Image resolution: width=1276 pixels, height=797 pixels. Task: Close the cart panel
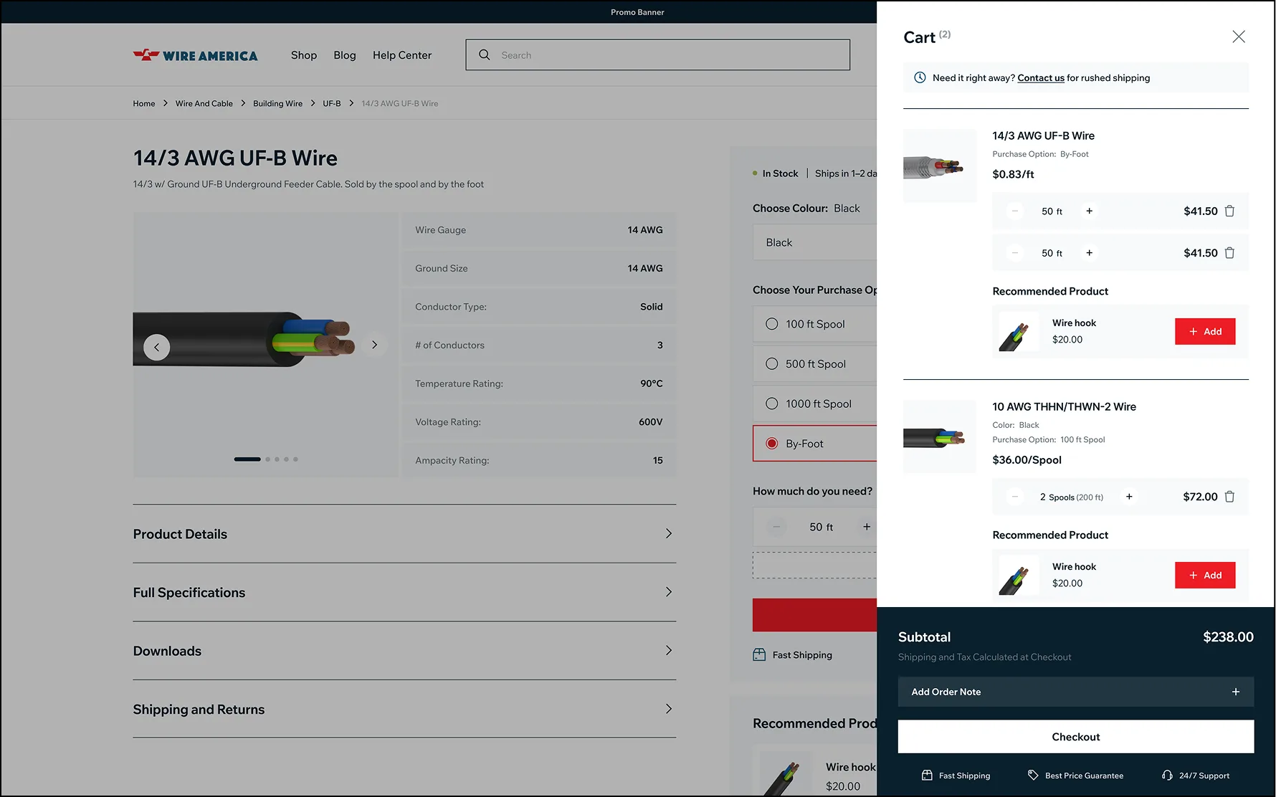1239,37
